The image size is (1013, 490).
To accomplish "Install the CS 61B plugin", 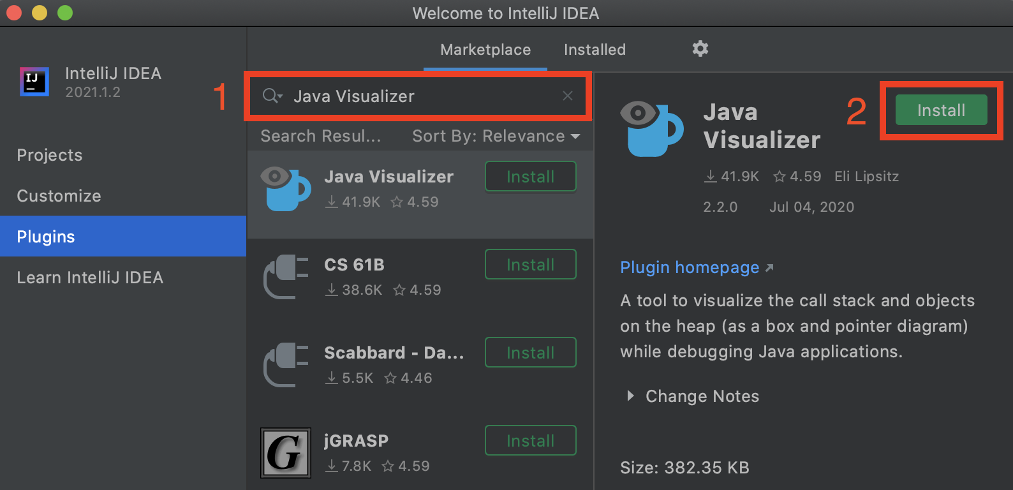I will [x=530, y=265].
